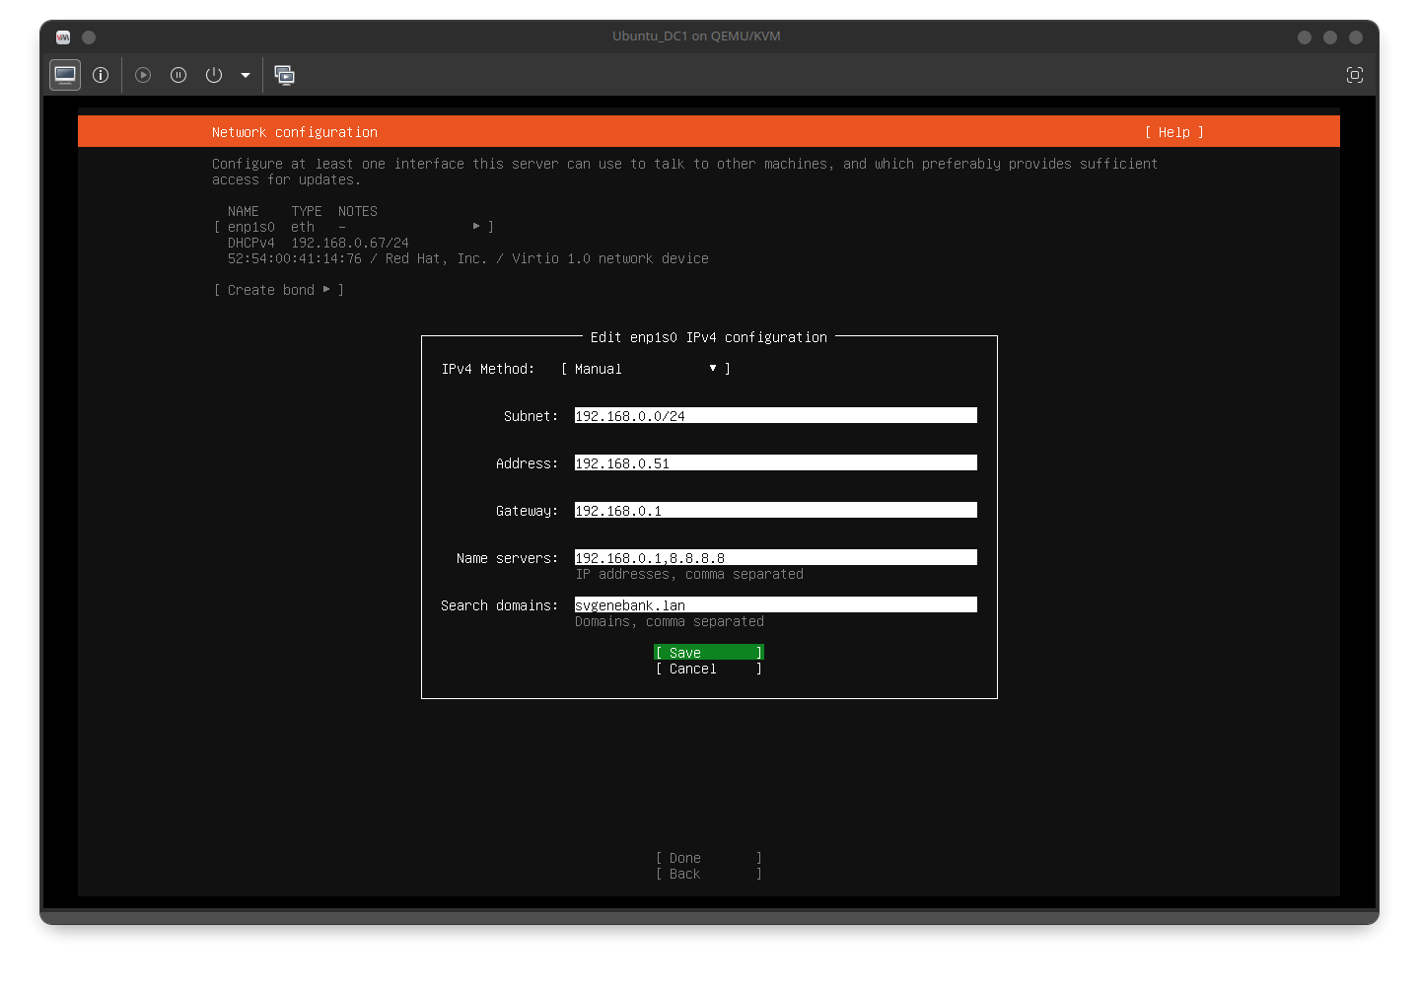Save the IPv4 configuration

(709, 653)
